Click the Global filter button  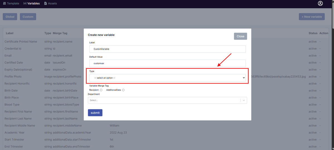coord(10,17)
